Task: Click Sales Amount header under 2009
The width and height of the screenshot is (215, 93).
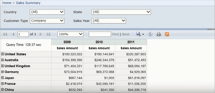Action: [67, 48]
